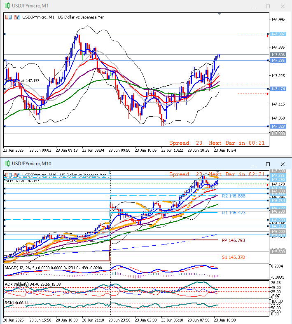Image resolution: width=292 pixels, height=324 pixels.
Task: Select the 147.385 price line label in M10
Action: click(x=278, y=176)
